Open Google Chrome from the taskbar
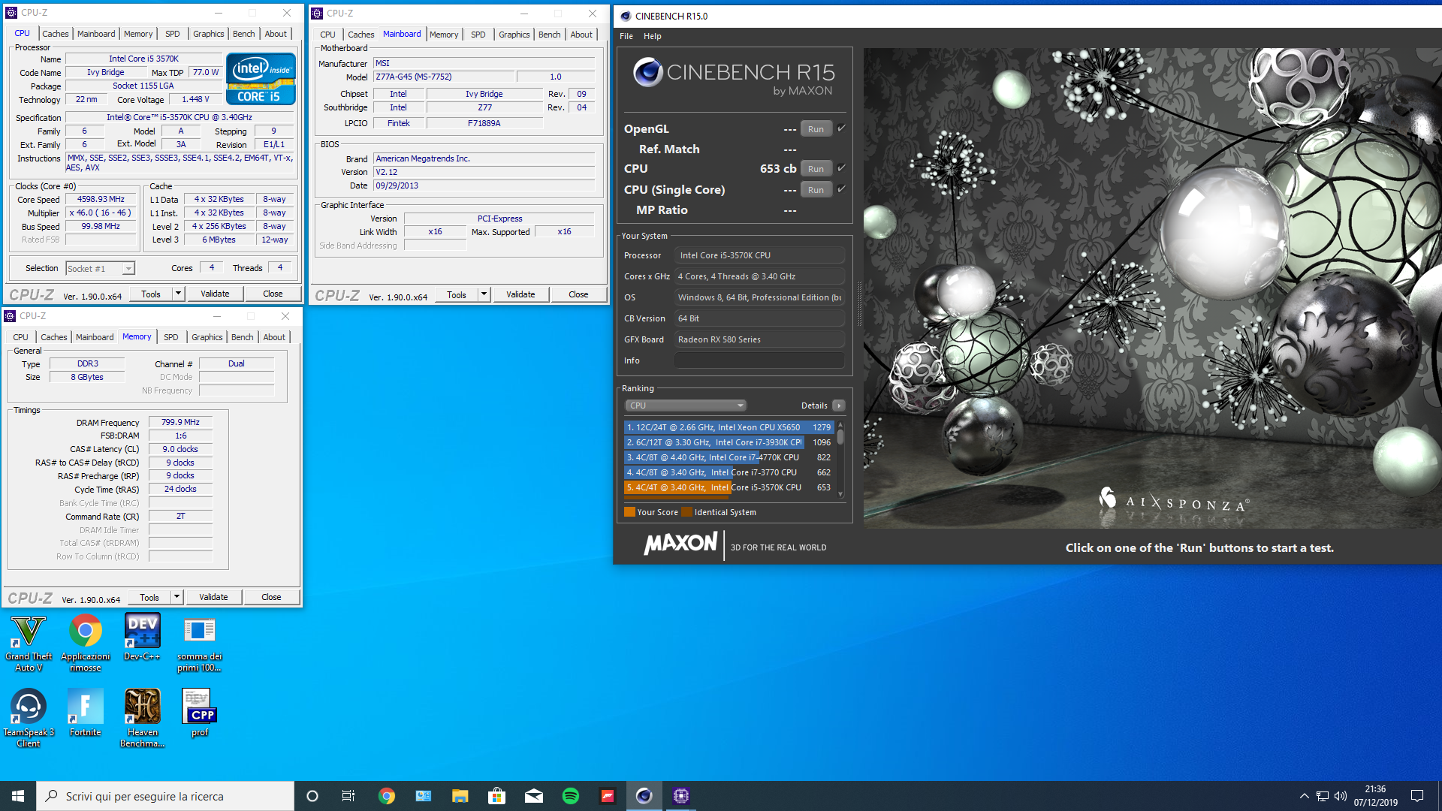This screenshot has width=1442, height=811. [x=386, y=796]
